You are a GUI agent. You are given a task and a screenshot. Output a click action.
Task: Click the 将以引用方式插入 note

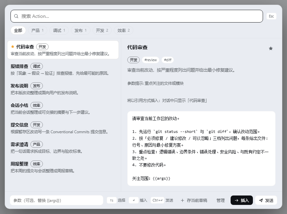(x=167, y=101)
